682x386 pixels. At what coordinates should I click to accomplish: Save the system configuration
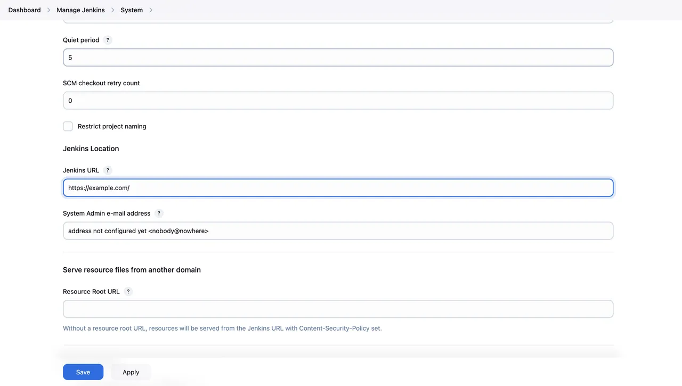click(x=83, y=372)
